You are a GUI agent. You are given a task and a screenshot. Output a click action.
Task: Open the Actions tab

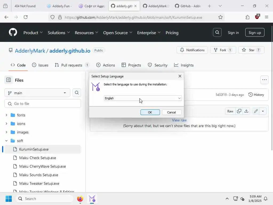106,65
